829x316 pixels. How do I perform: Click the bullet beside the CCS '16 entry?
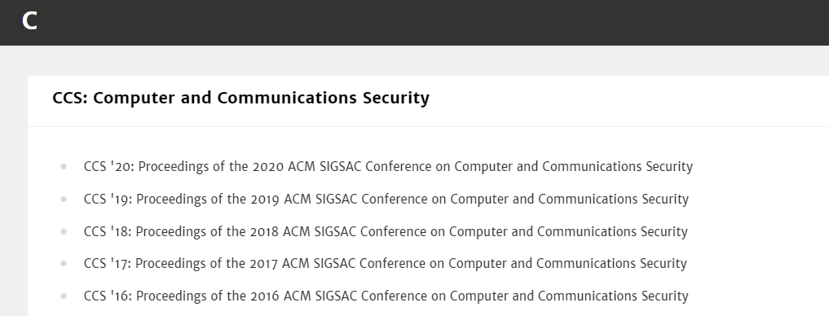pos(64,296)
